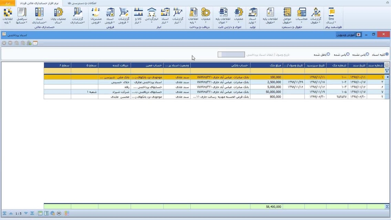Click the grid filter funnel icon
Viewport: 391px width, 220px height.
(x=387, y=71)
